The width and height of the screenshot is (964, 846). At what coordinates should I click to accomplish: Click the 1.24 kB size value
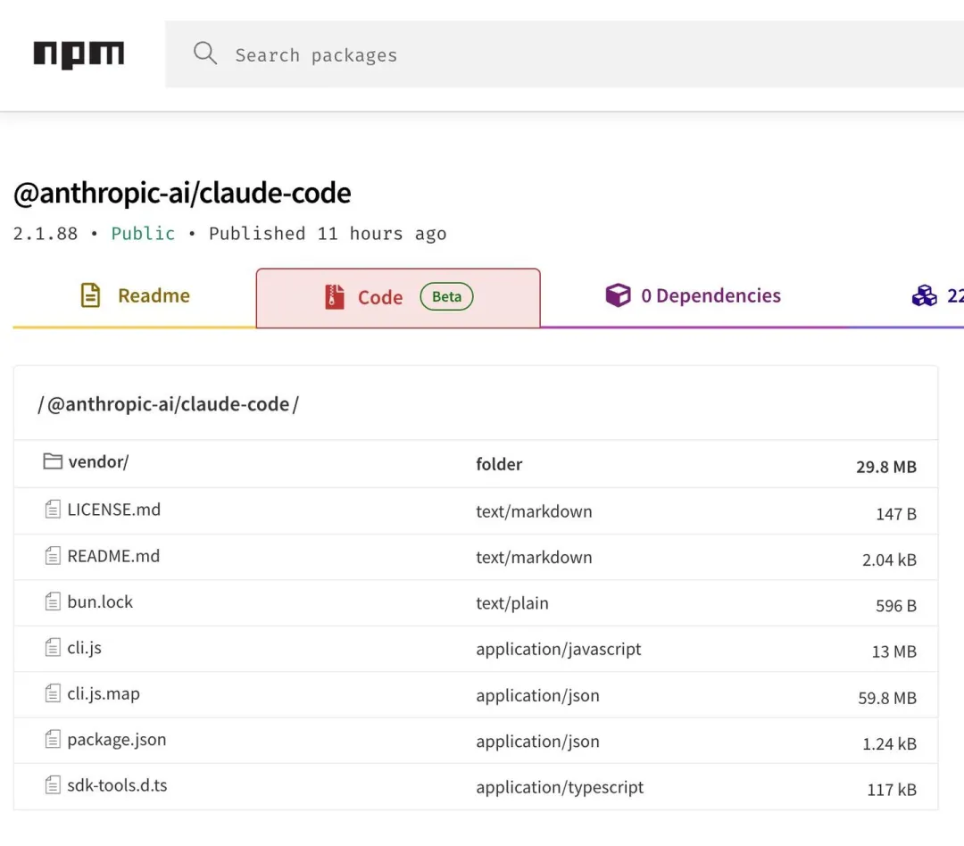pos(889,744)
